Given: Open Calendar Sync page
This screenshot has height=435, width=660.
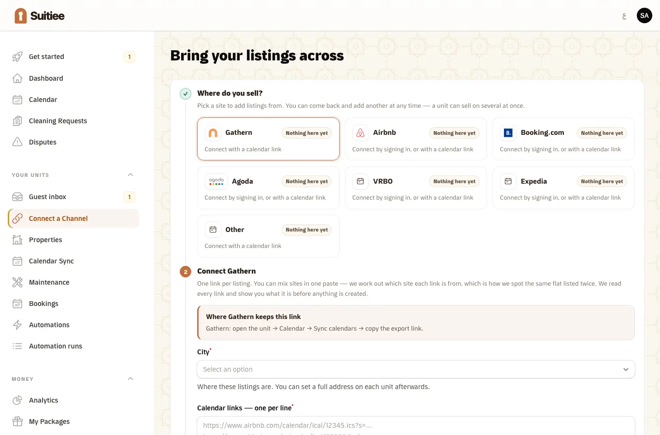Looking at the screenshot, I should (x=73, y=261).
